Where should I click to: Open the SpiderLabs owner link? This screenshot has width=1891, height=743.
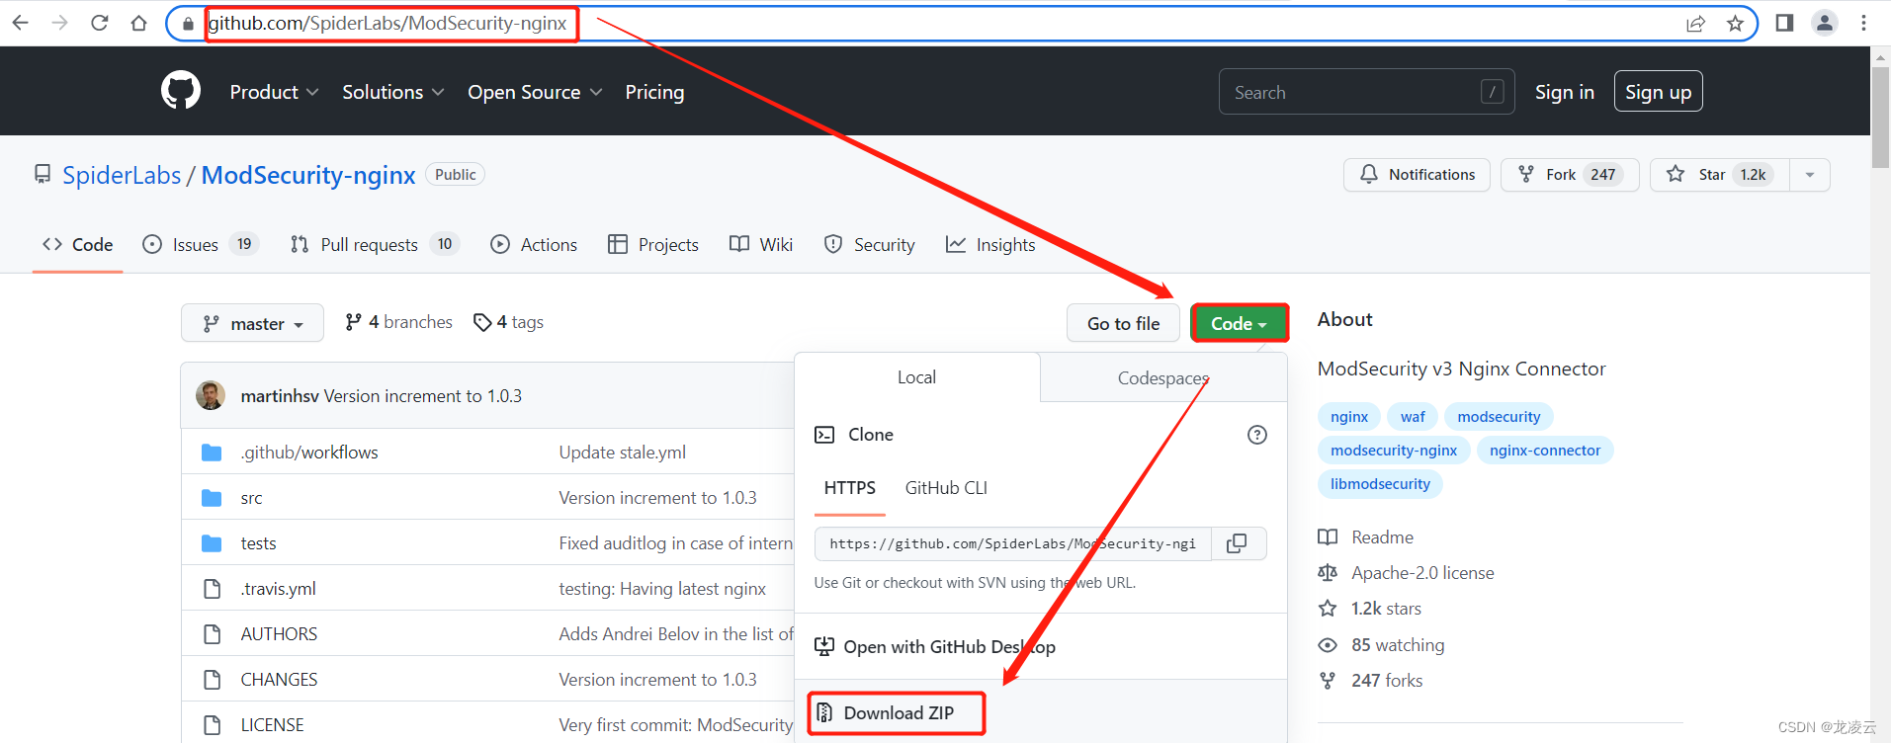pos(122,175)
